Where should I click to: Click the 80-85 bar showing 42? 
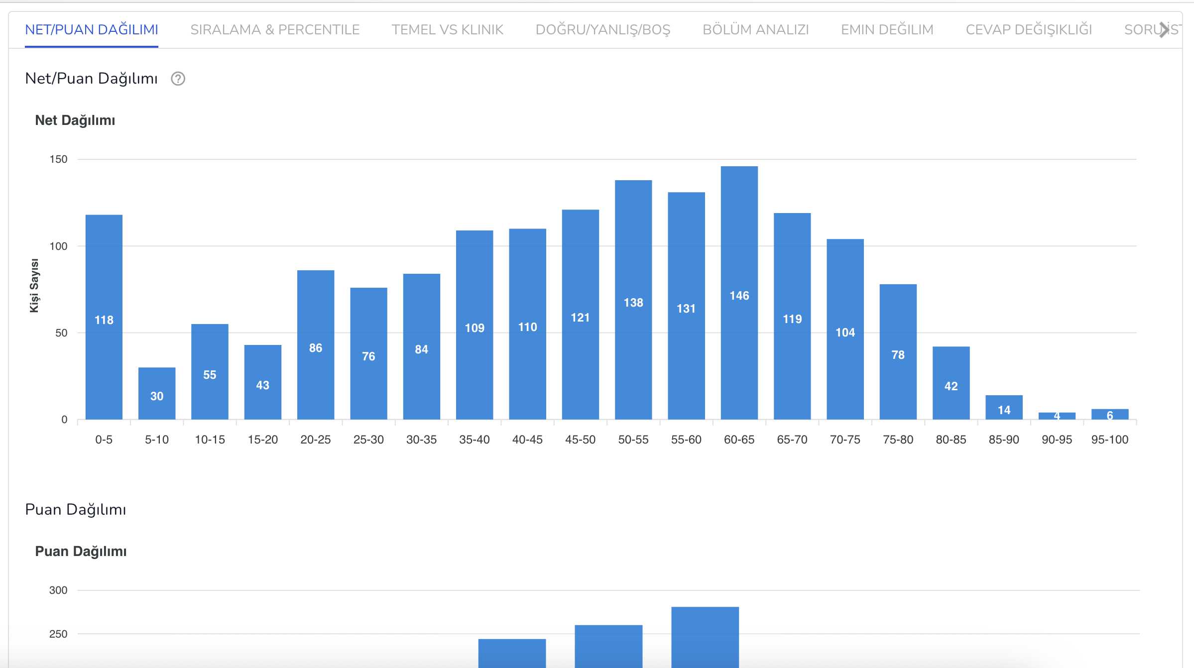(951, 383)
